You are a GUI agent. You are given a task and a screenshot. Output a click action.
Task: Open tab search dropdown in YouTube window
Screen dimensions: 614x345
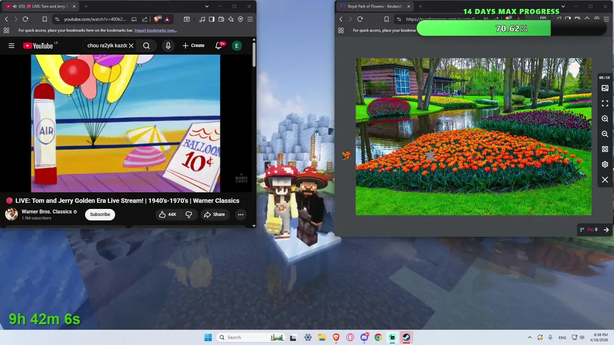click(x=207, y=6)
